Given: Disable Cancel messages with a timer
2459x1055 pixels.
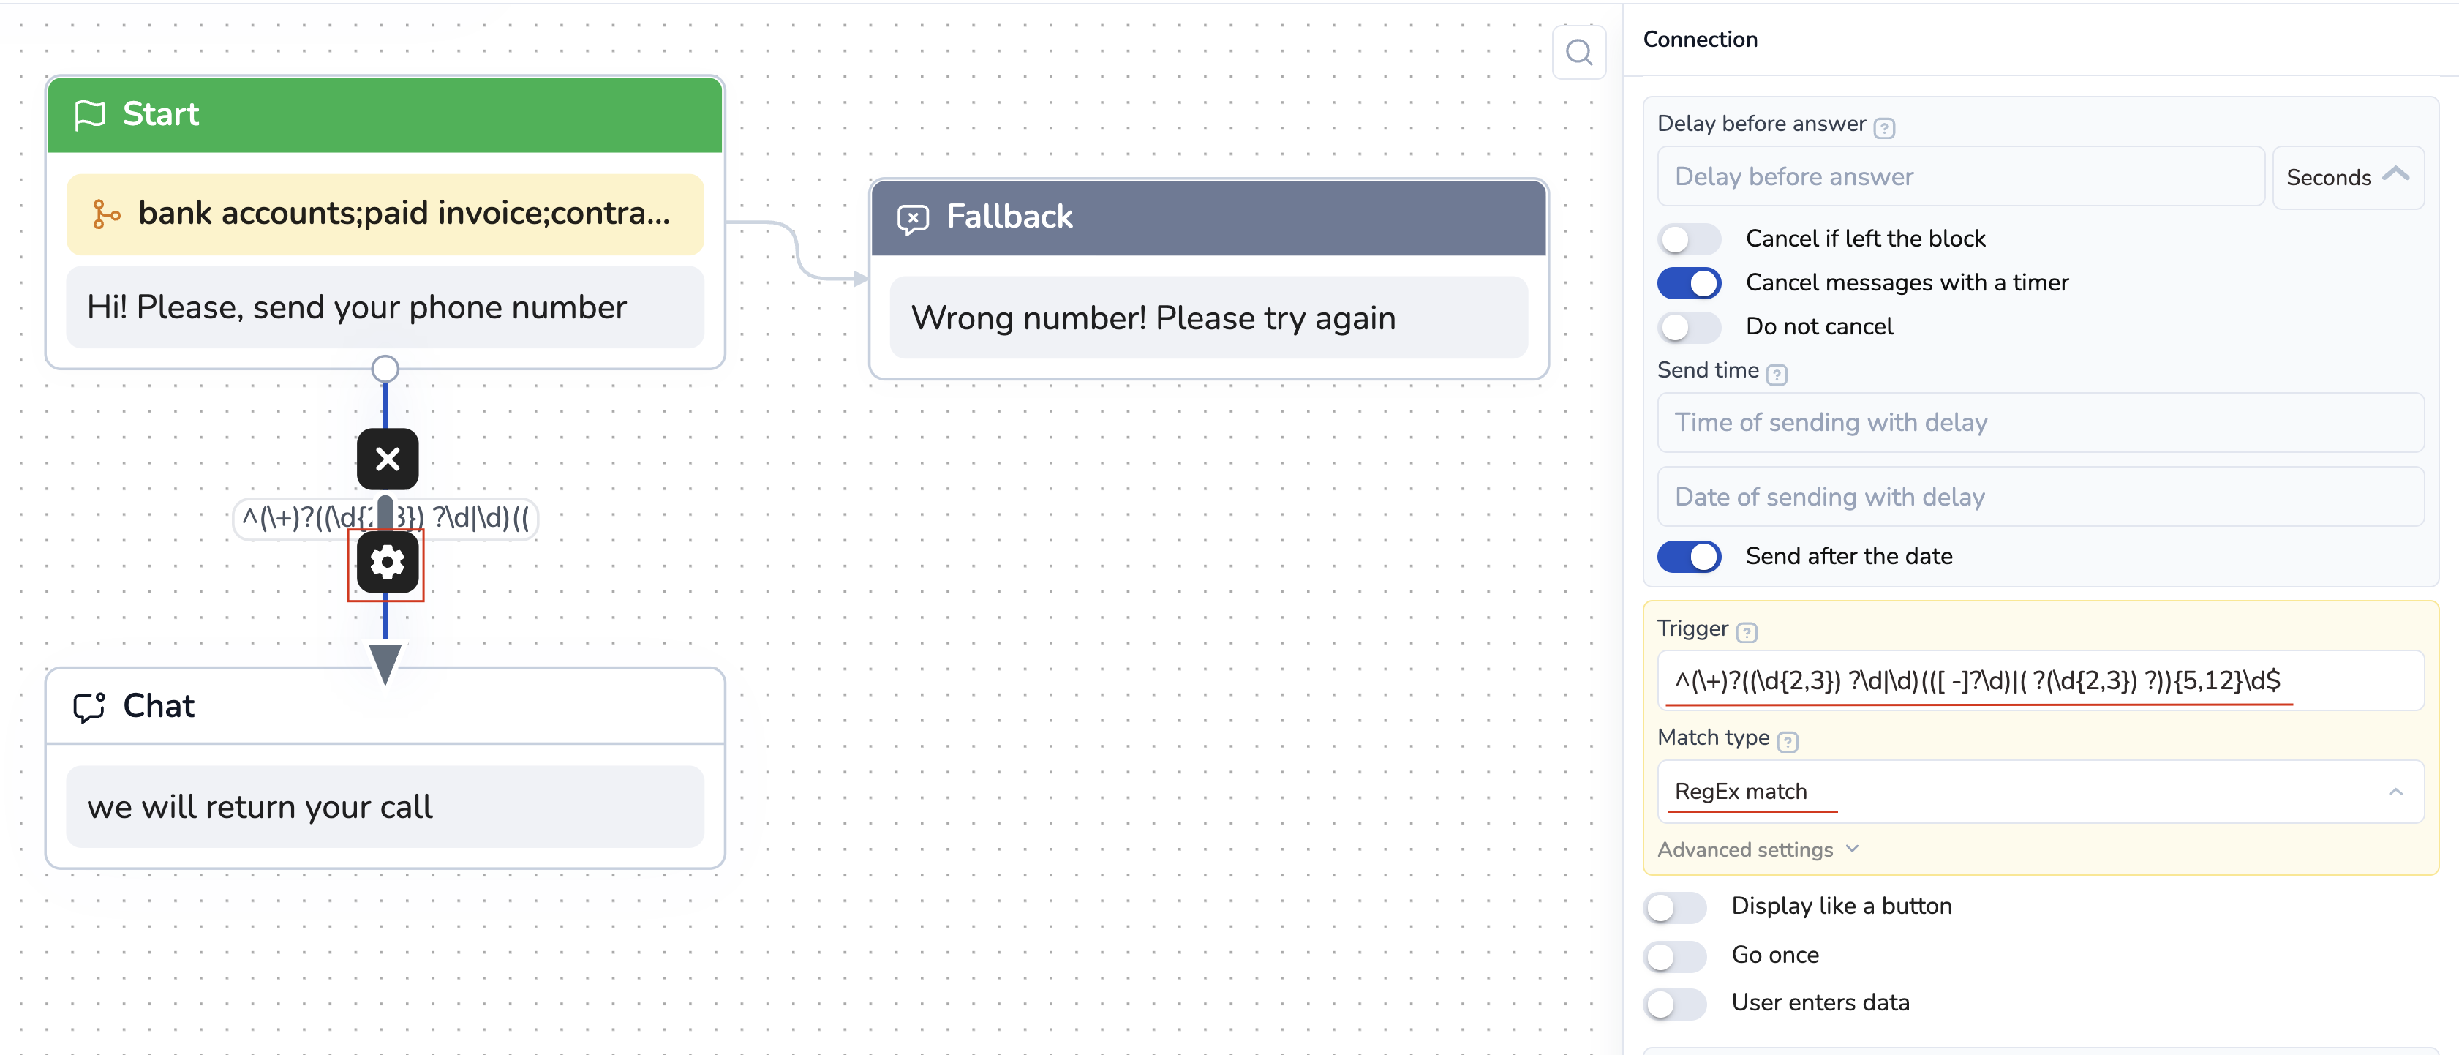Looking at the screenshot, I should click(1689, 282).
